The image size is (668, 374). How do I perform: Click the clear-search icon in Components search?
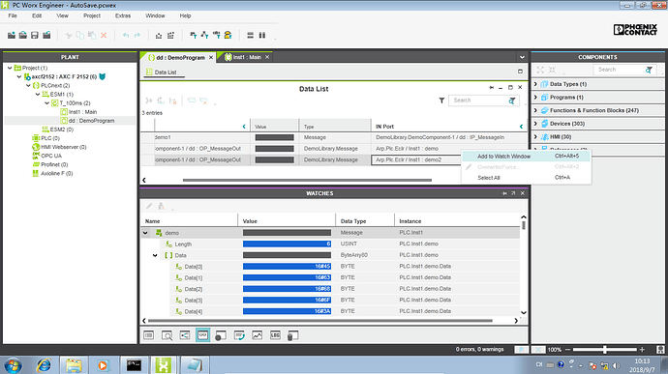(649, 70)
